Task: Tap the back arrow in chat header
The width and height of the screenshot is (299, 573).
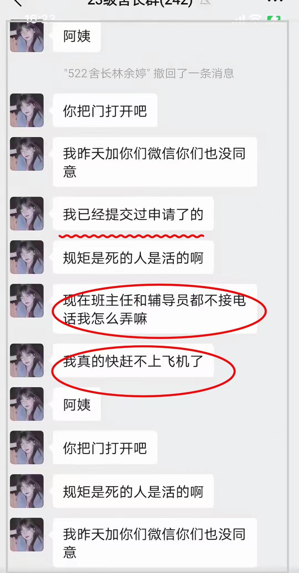Action: pyautogui.click(x=17, y=3)
